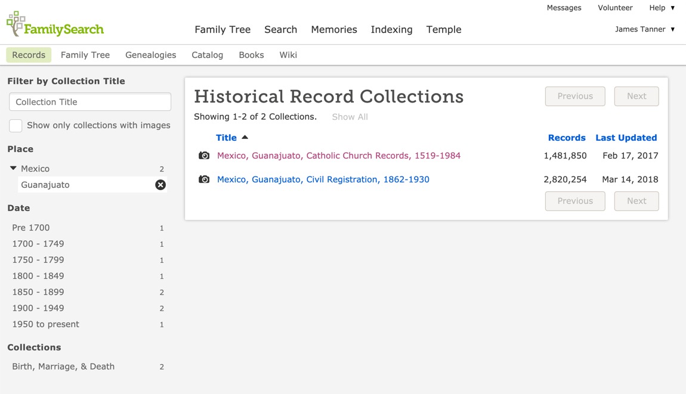Remove the Guanajuato place filter
Image resolution: width=686 pixels, height=394 pixels.
coord(160,185)
